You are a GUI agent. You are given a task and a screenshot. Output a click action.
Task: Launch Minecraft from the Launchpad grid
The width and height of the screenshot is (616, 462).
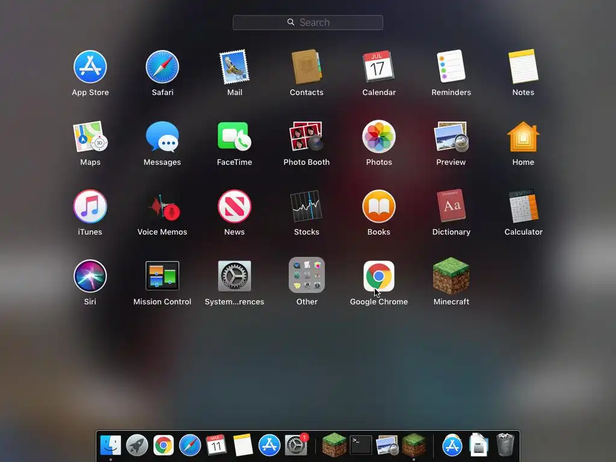tap(451, 276)
